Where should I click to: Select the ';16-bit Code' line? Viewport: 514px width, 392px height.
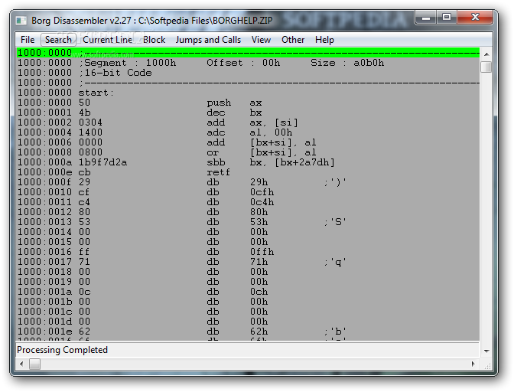(248, 73)
